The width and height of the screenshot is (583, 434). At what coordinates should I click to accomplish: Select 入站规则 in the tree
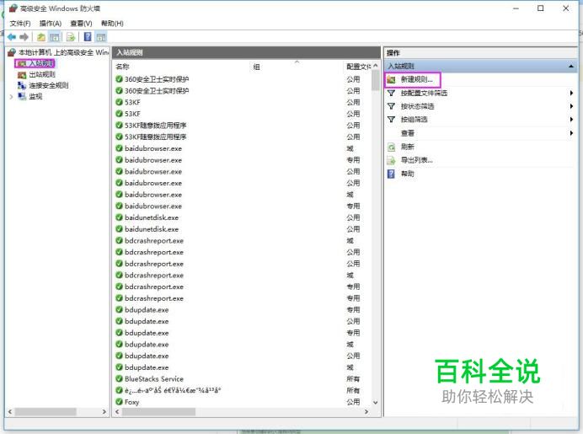click(x=41, y=63)
